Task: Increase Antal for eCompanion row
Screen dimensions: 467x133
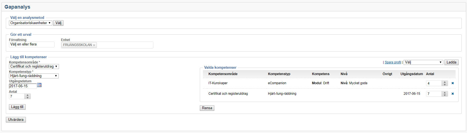Action: point(445,82)
